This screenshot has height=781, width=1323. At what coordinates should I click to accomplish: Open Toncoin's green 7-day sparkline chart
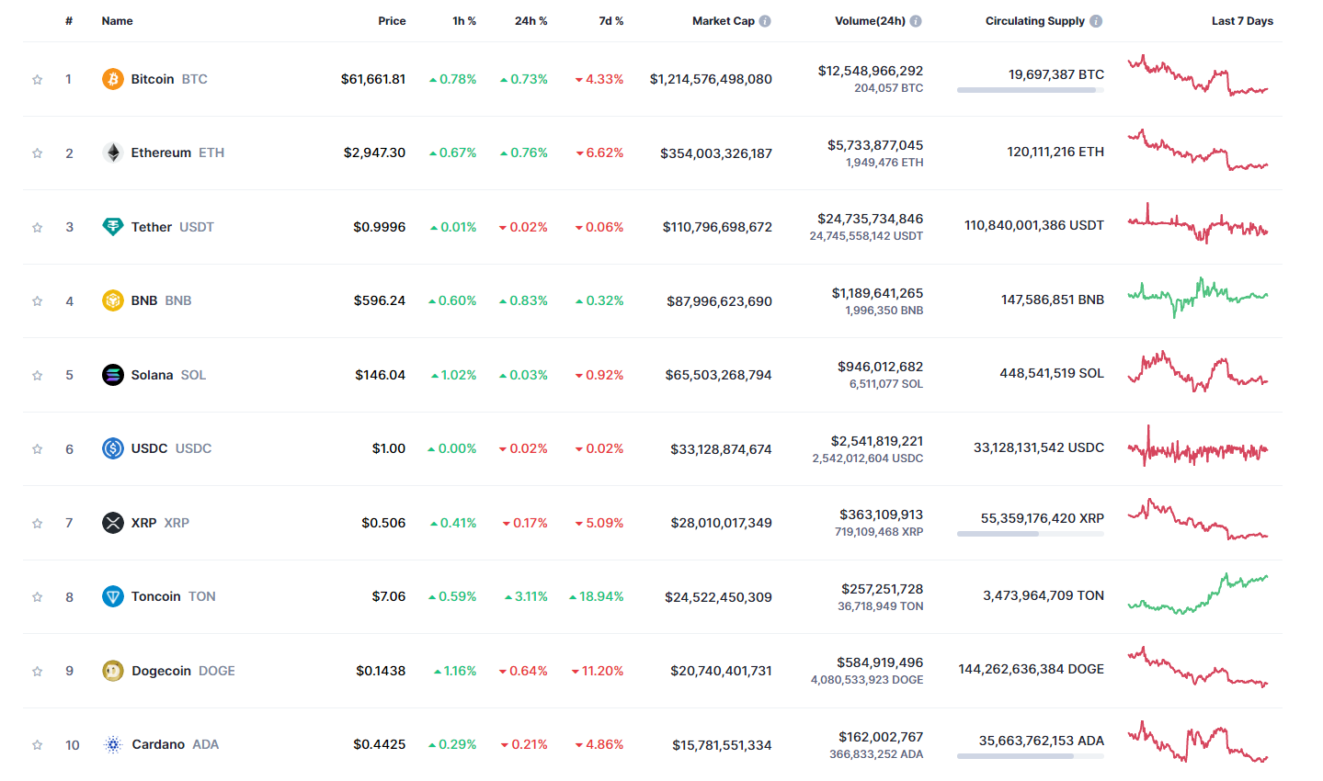1198,594
